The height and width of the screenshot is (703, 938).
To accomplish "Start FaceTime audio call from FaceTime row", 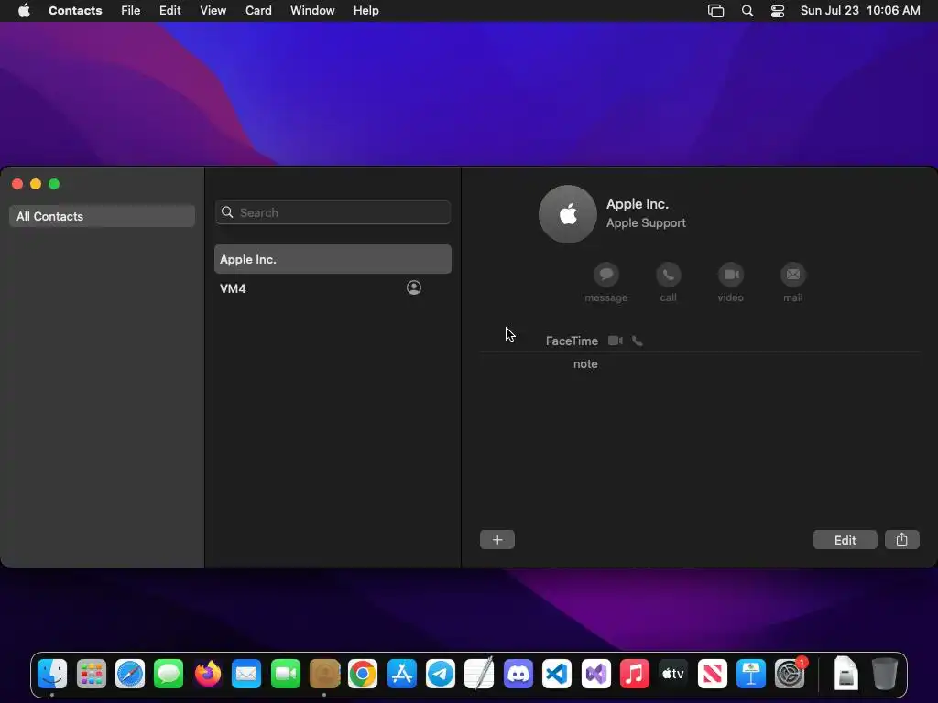I will [x=638, y=341].
